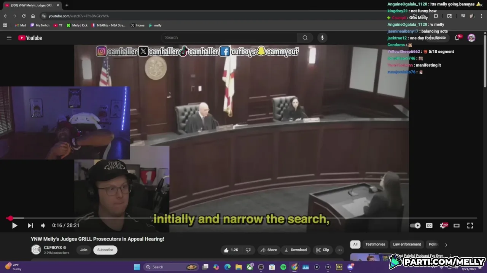Close the YNW Melly's Judges tab

tap(58, 5)
